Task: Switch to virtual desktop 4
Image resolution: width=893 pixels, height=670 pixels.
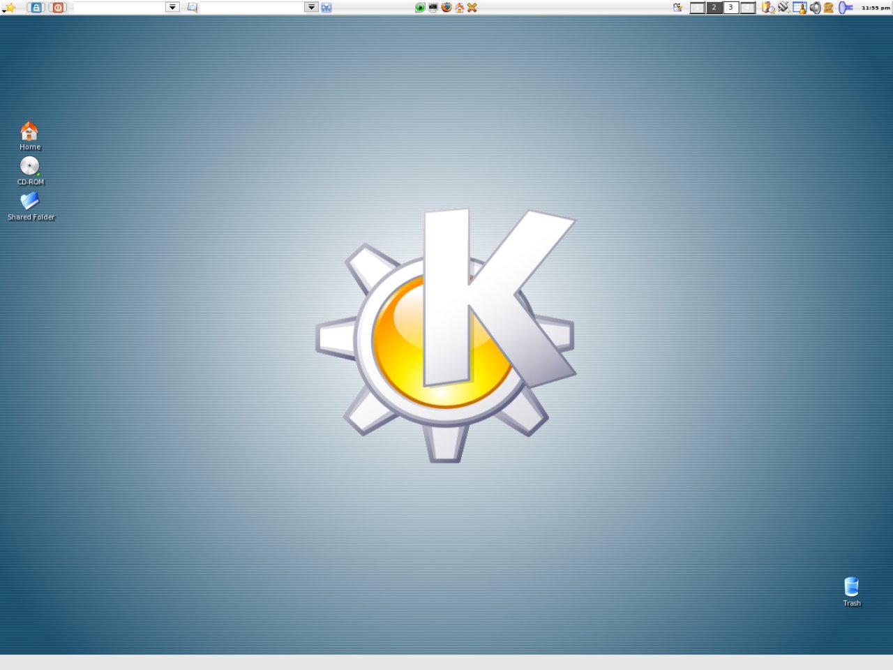Action: click(x=748, y=8)
